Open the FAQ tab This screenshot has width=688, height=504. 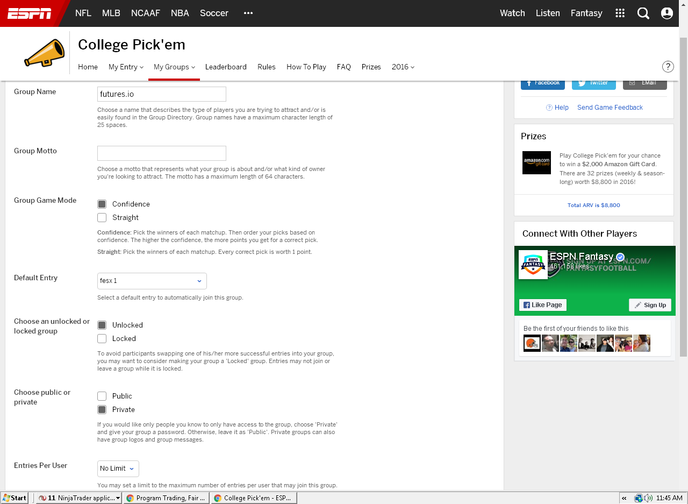click(344, 67)
